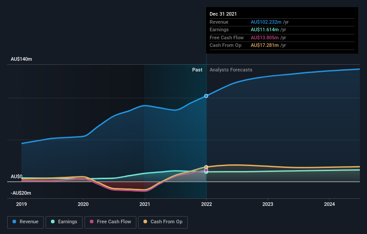This screenshot has height=234, width=367.
Task: Click the AU$0 y-axis label
Action: (17, 176)
